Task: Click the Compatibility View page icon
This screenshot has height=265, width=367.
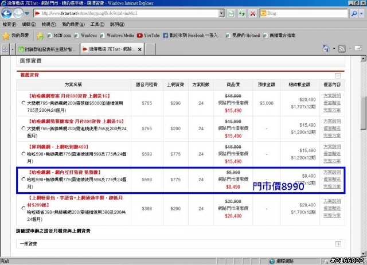Action: click(x=231, y=13)
